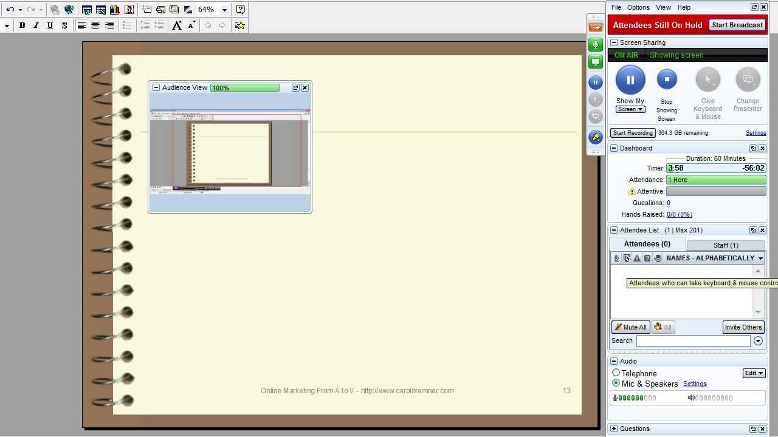The height and width of the screenshot is (437, 778).
Task: Toggle the black and white view icon
Action: tap(188, 10)
